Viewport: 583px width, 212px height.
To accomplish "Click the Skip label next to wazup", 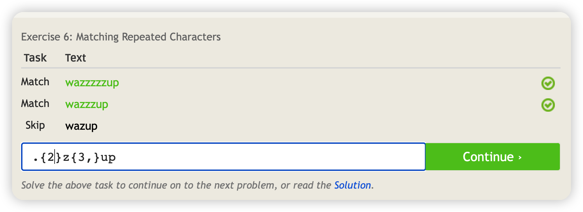I will click(x=35, y=125).
